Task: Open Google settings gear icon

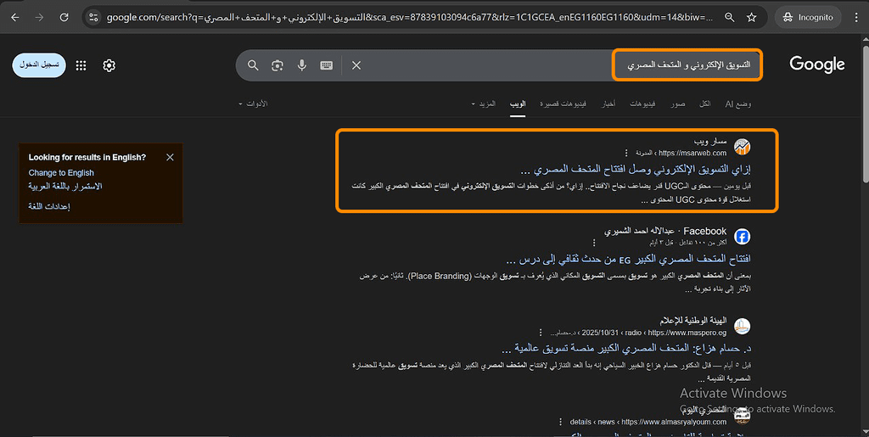Action: coord(109,65)
